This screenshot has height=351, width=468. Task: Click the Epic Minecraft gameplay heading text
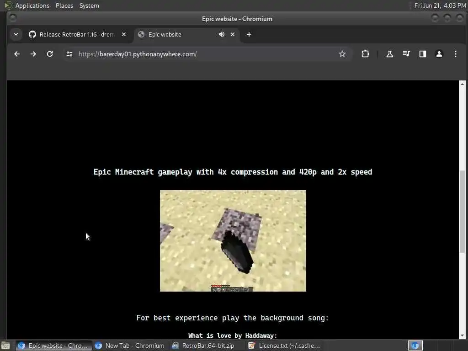point(233,172)
